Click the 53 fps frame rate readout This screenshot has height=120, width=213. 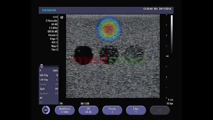(170, 104)
